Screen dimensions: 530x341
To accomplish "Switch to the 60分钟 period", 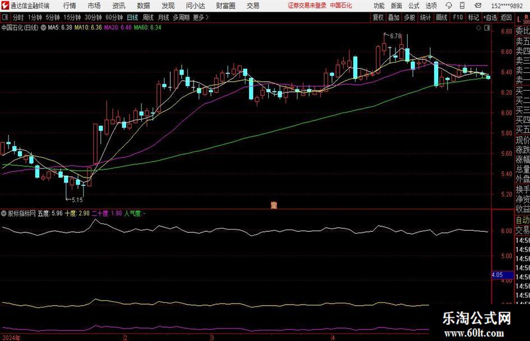I will coord(114,17).
